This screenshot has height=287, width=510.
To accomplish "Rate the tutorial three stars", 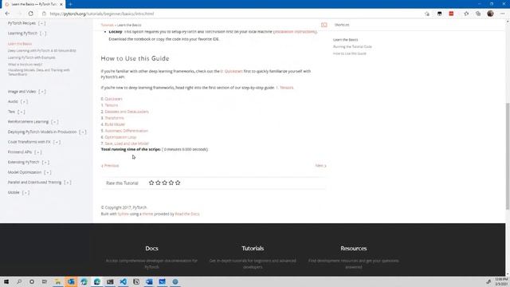I will pos(165,183).
